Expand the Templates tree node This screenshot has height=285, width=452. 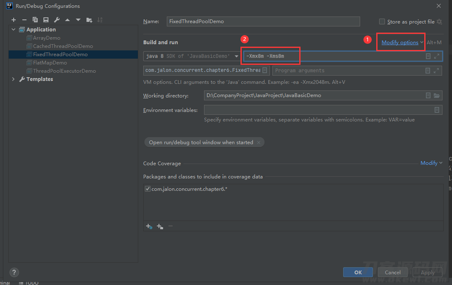pos(13,79)
